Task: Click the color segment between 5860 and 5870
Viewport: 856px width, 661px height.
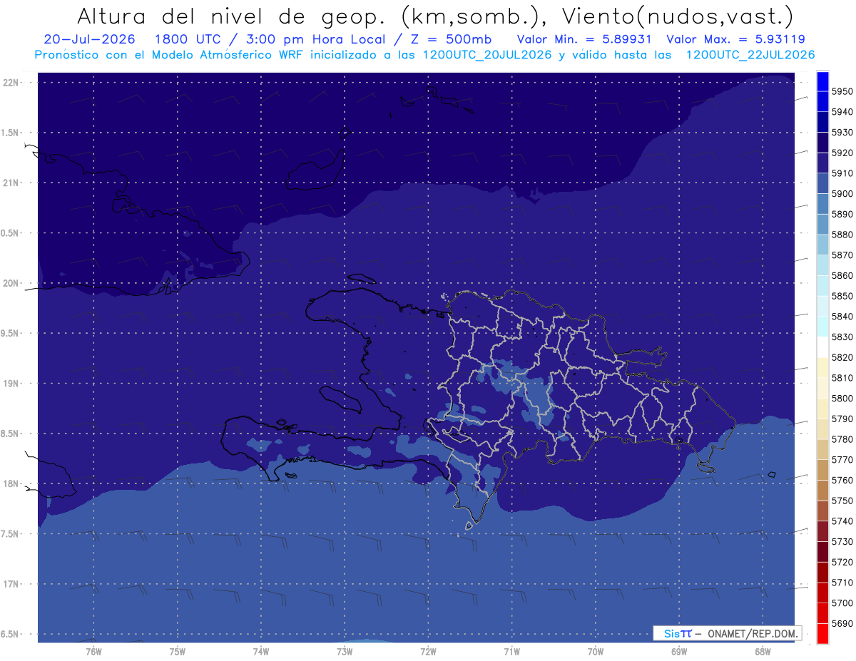Action: pos(822,265)
